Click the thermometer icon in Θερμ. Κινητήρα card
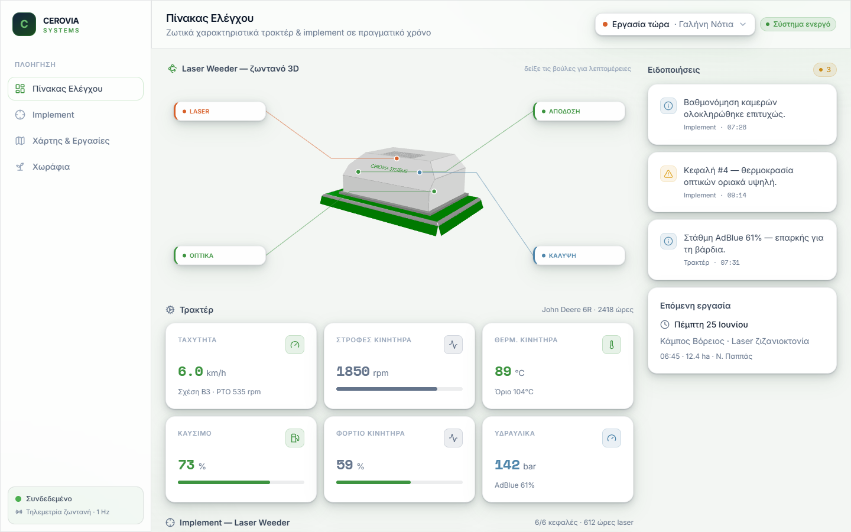Screen dimensions: 851x532 coord(612,345)
